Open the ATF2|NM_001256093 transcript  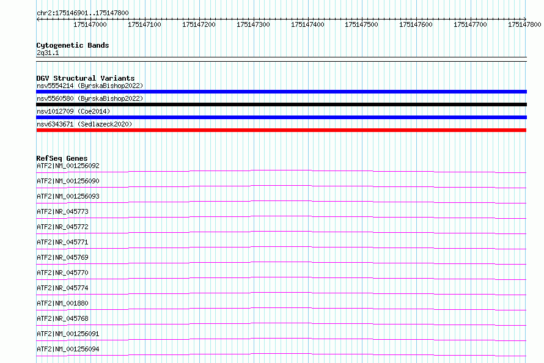click(68, 196)
